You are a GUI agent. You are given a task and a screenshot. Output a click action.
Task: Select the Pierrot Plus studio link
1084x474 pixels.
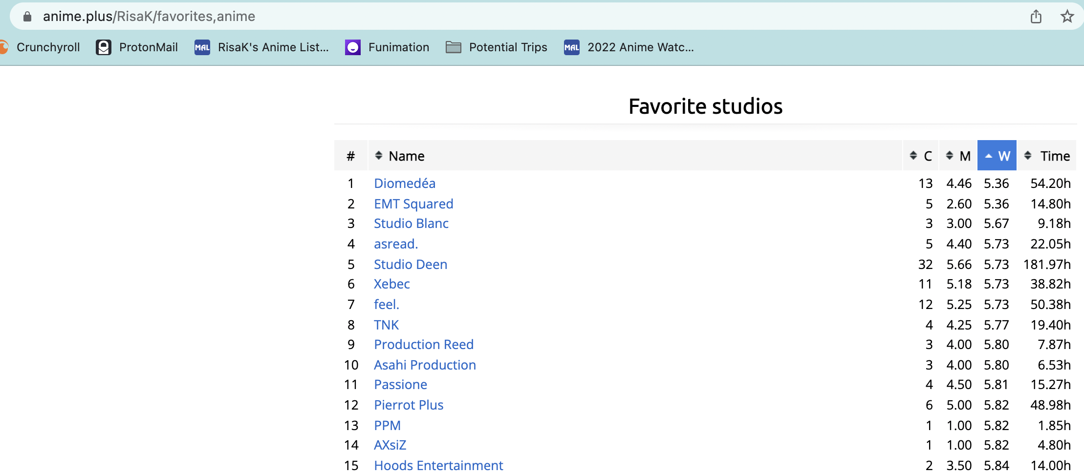coord(408,405)
